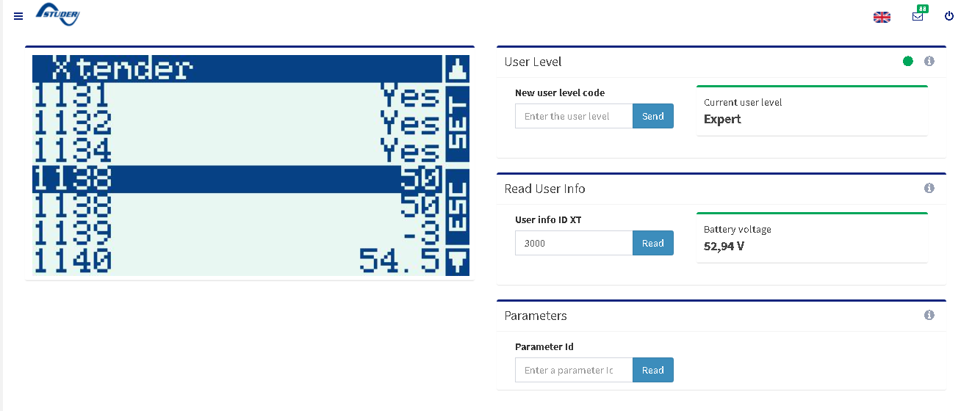Focus the User info ID XT field
This screenshot has width=961, height=411.
point(574,243)
